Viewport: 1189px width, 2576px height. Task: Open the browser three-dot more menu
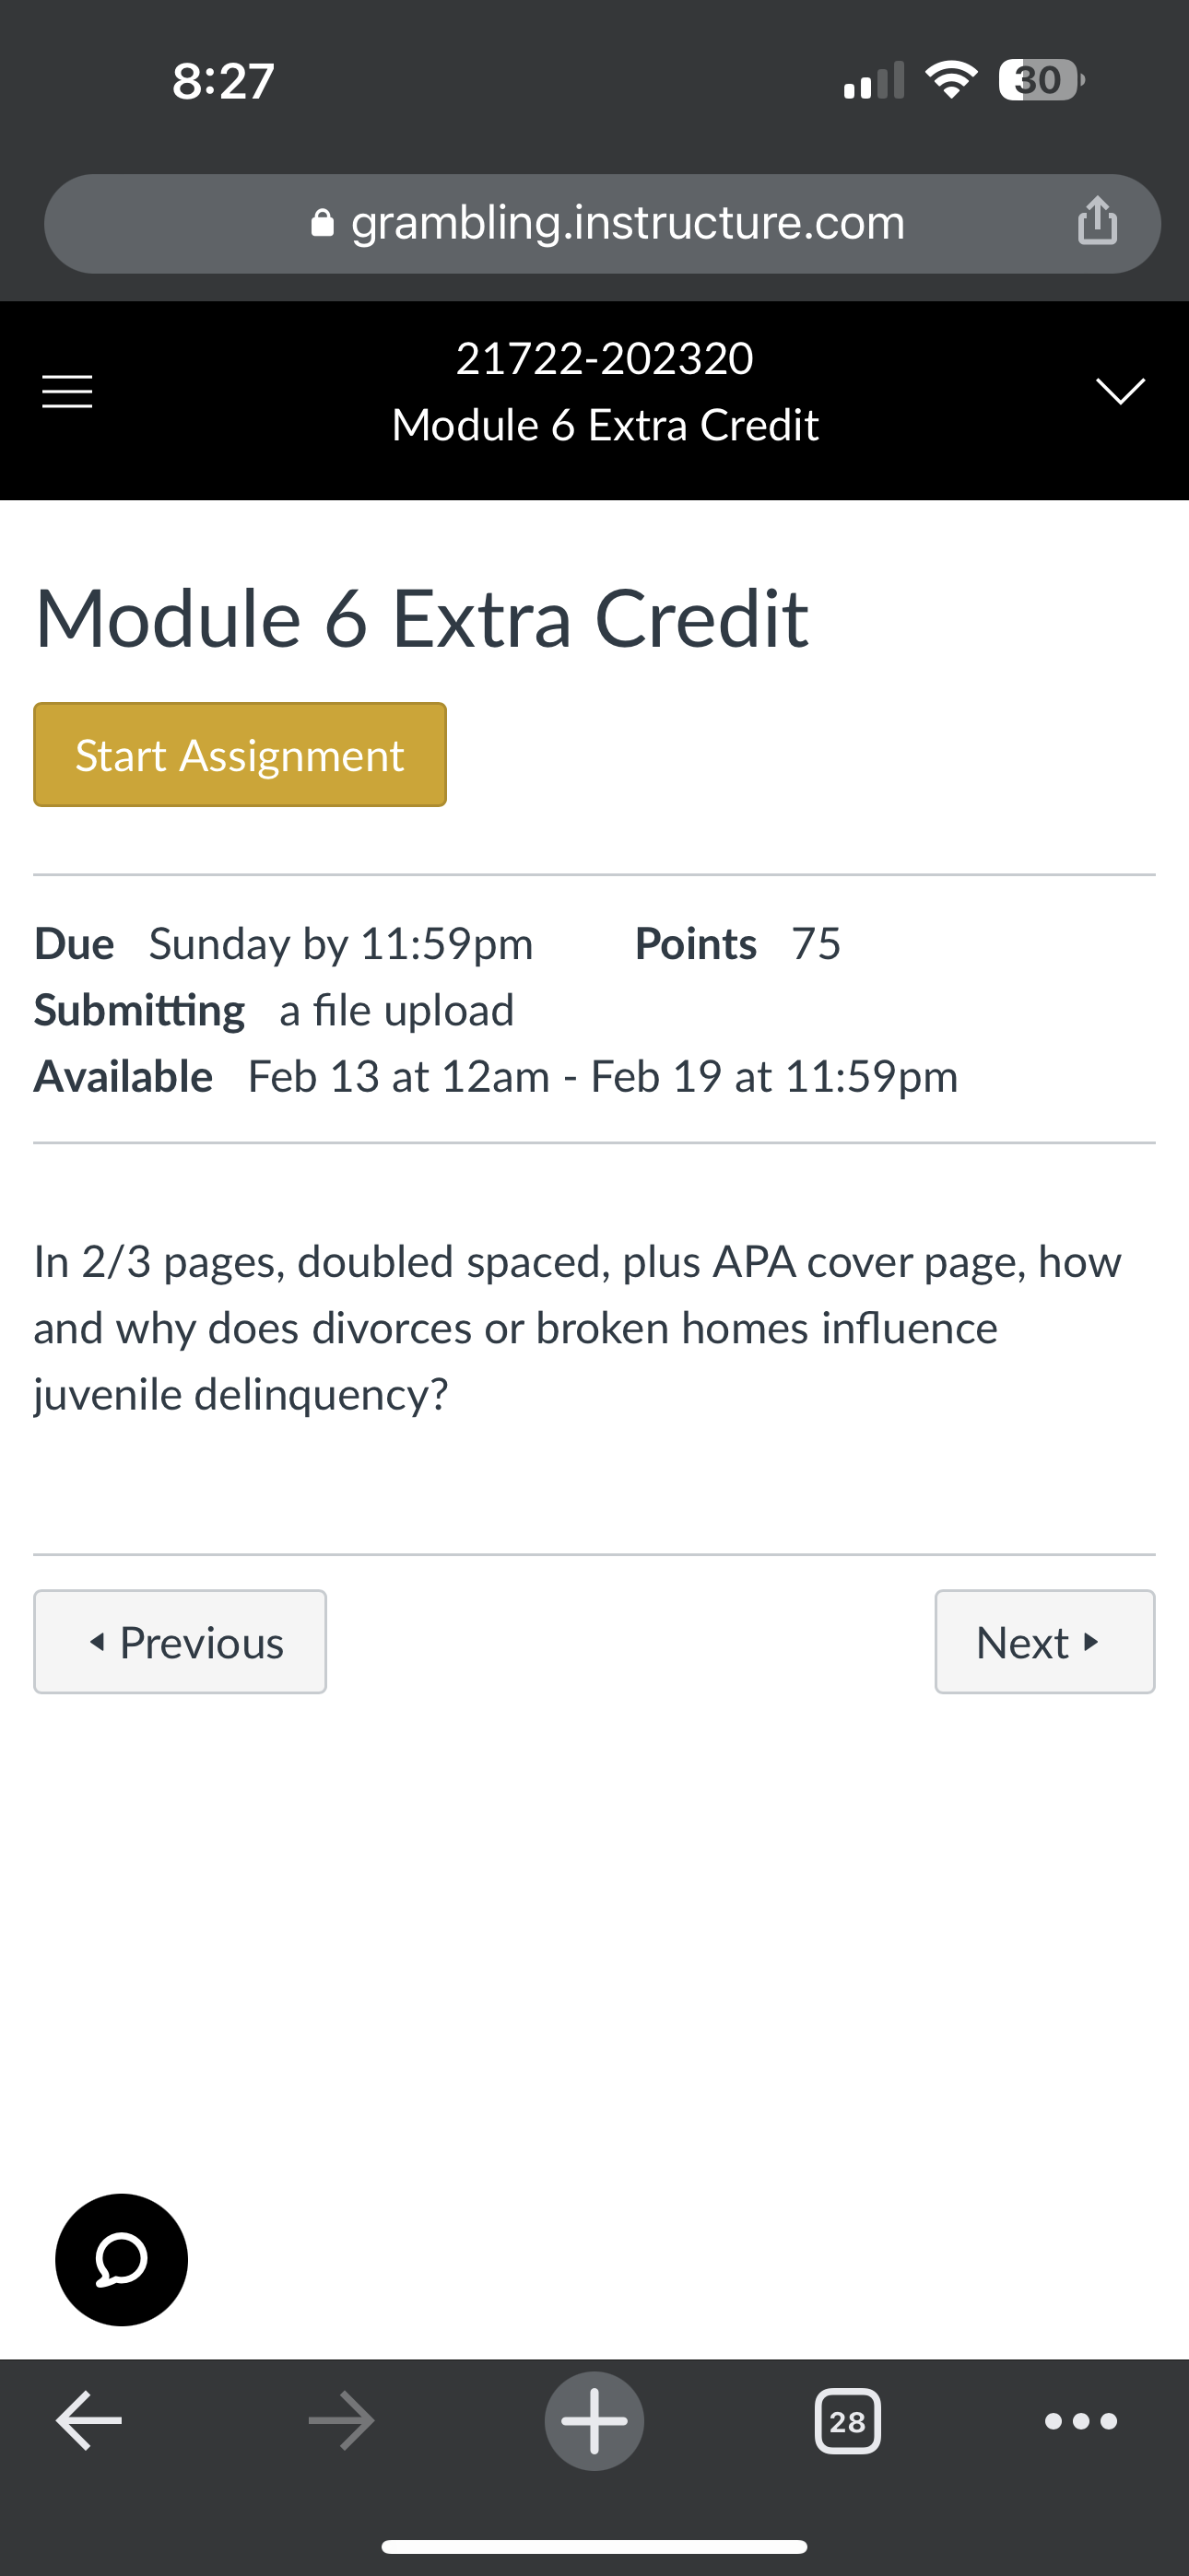[1081, 2421]
